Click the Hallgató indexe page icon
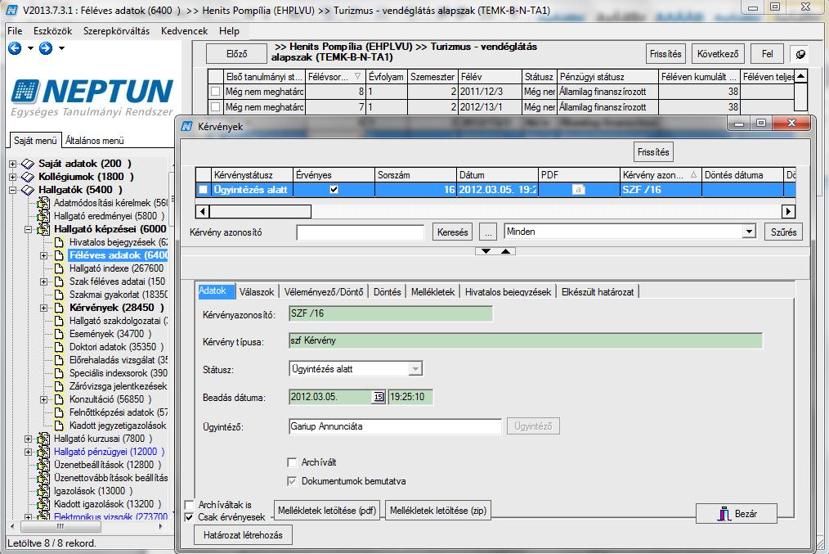 pos(59,268)
